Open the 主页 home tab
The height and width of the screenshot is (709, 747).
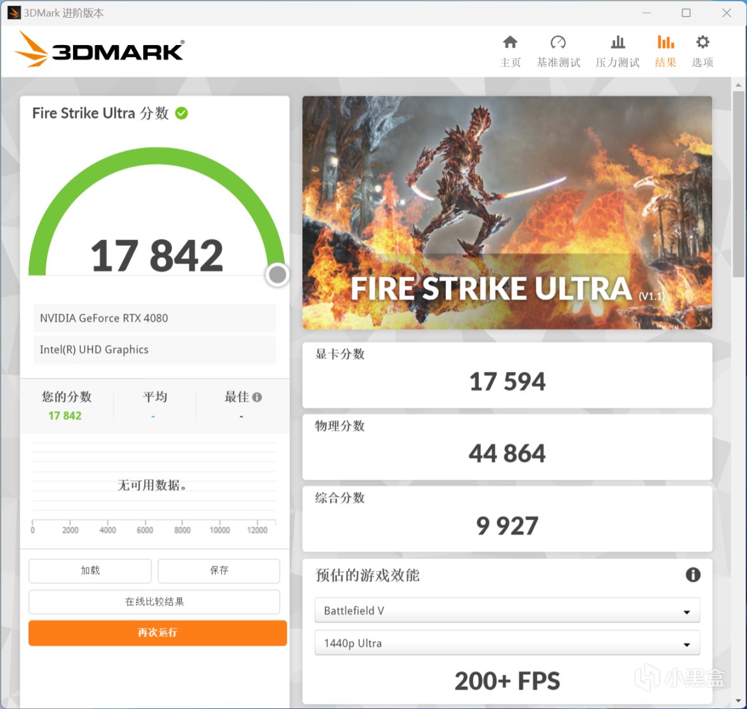[510, 51]
